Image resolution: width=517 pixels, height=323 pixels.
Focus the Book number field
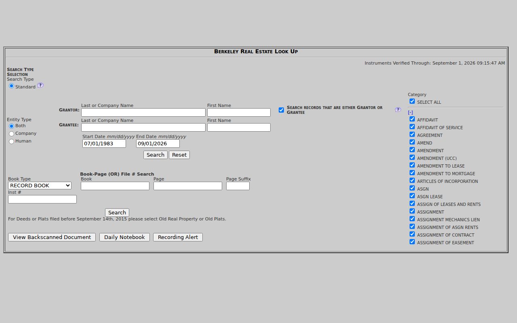(x=115, y=186)
